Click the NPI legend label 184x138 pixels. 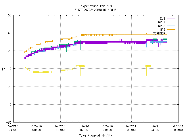[x=162, y=30]
